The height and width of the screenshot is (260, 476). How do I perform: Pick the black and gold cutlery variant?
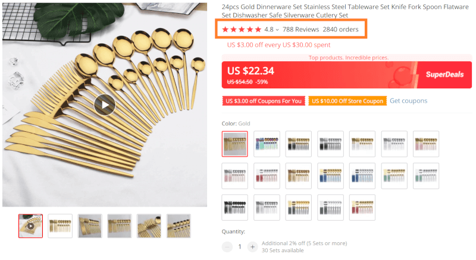299,144
